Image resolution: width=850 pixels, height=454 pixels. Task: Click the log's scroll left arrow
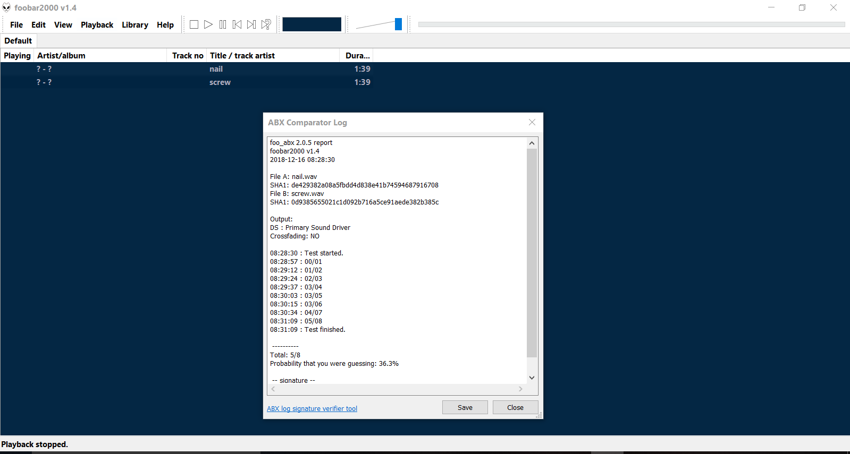(x=273, y=389)
